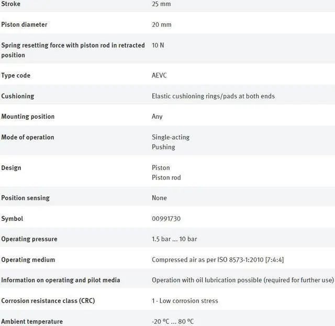The width and height of the screenshot is (335, 326).
Task: Click the Pushing mode value
Action: point(163,147)
